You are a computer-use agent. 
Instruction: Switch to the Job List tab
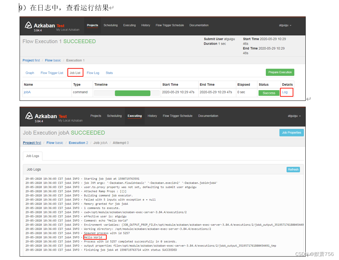click(75, 73)
